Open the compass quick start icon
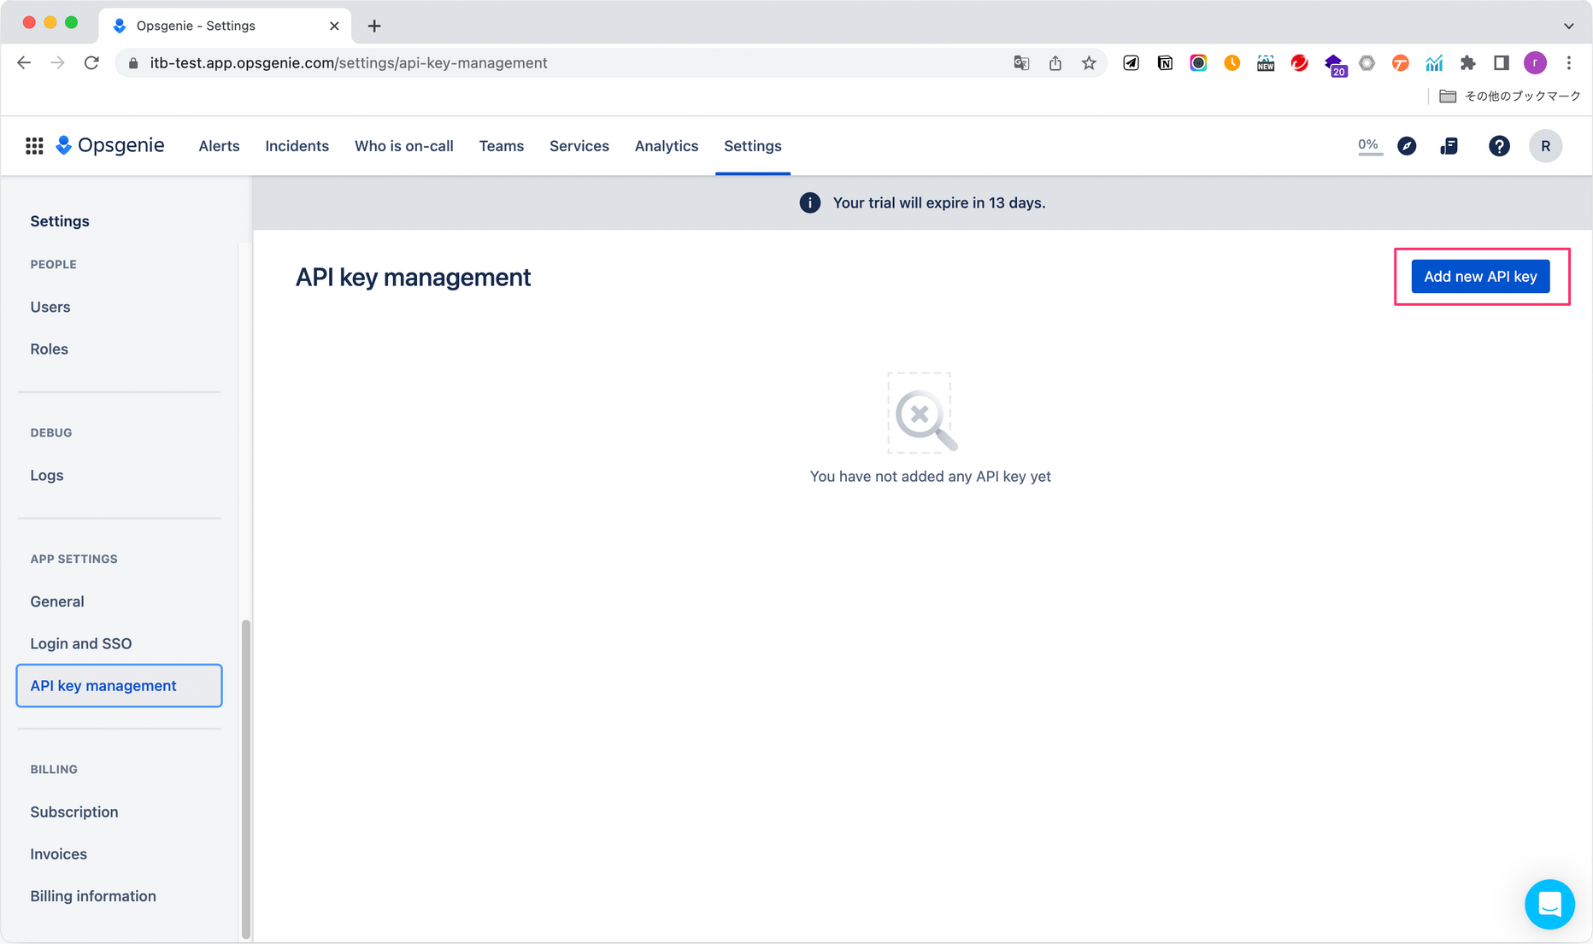Screen dimensions: 1593x944 coord(1407,146)
